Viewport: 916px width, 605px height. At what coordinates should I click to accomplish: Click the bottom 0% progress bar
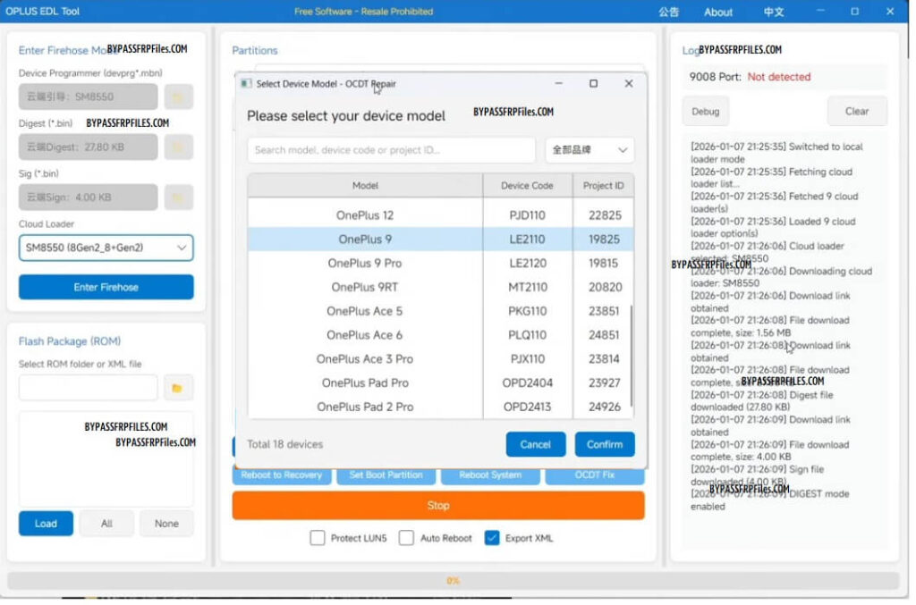[x=454, y=581]
